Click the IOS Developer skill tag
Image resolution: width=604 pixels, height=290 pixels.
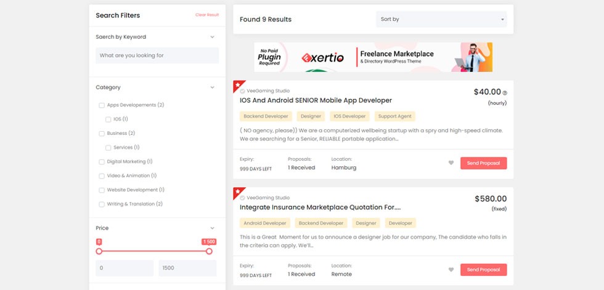(x=349, y=116)
